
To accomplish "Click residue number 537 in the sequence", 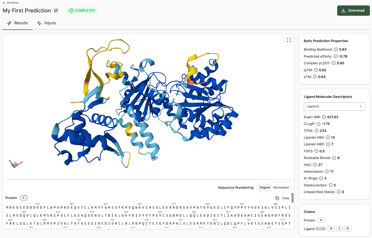I will point(38,204).
